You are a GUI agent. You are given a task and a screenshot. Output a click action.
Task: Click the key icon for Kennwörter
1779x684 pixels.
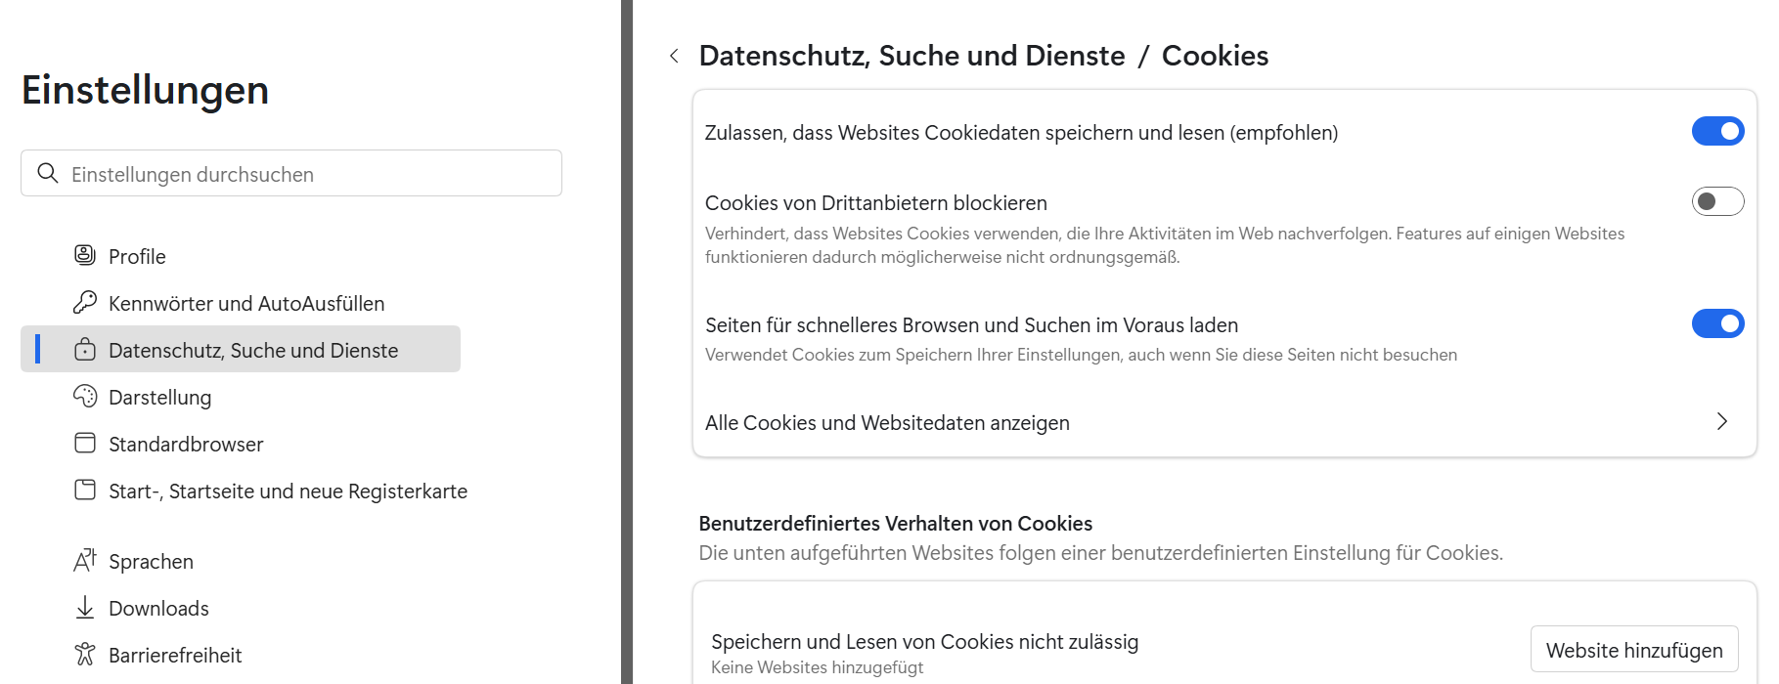(x=85, y=303)
